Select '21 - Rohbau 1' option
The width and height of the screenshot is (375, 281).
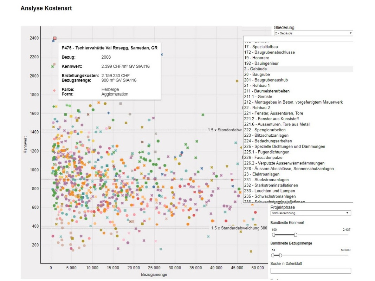298,85
